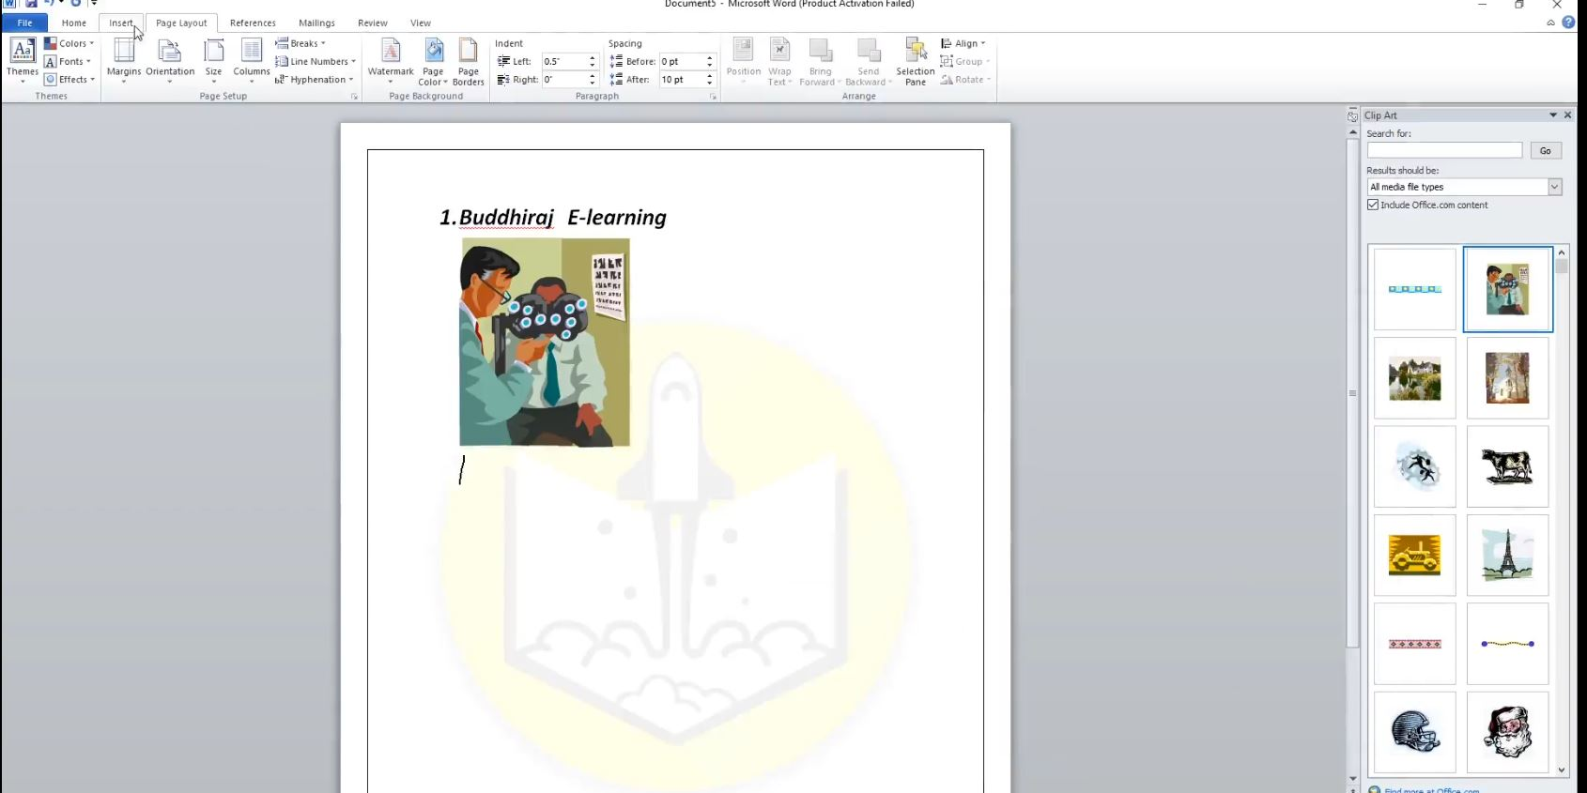This screenshot has height=793, width=1587.
Task: Toggle Include Office.com content checkbox
Action: (1373, 205)
